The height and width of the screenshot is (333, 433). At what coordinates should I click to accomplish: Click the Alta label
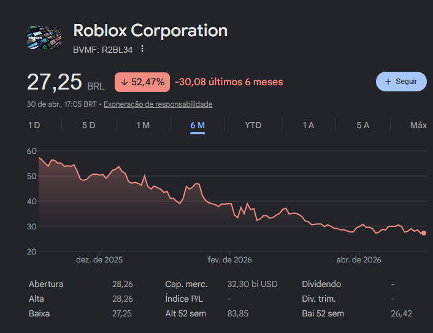(36, 299)
